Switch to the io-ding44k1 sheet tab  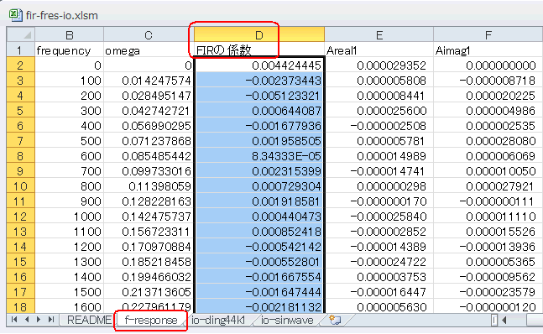tap(218, 321)
